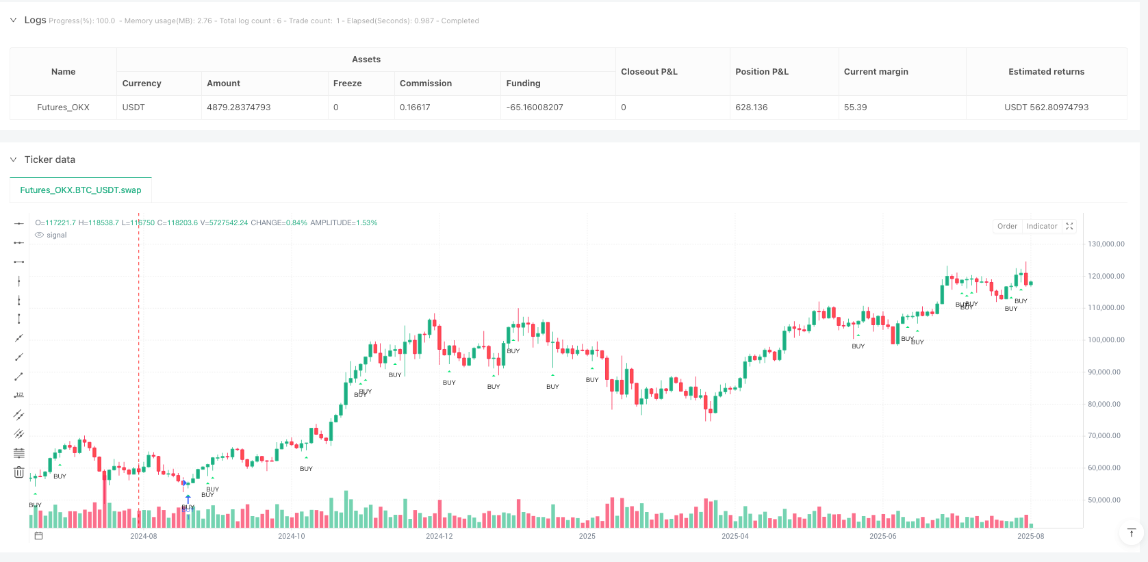Click the Estimated returns column header

1046,71
